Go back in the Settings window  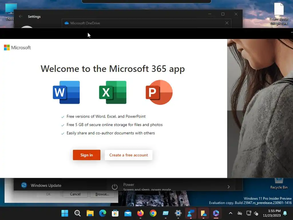(x=21, y=16)
